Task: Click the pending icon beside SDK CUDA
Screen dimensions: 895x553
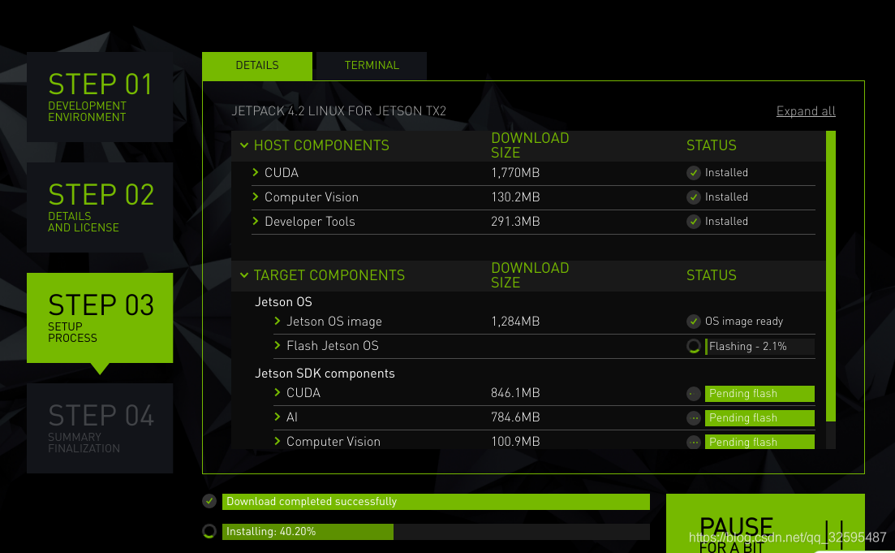Action: [x=694, y=394]
